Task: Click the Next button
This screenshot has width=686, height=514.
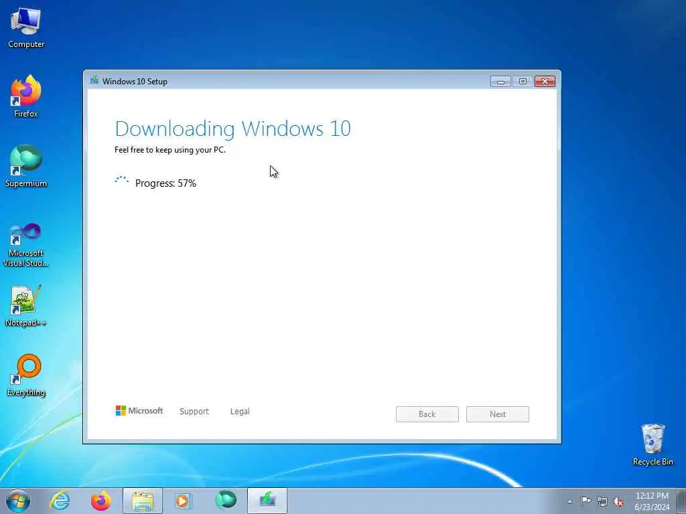Action: (498, 414)
